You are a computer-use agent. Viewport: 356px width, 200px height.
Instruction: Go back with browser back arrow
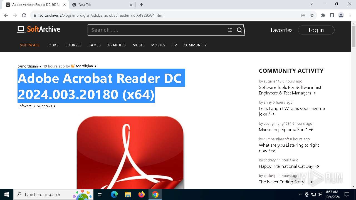pyautogui.click(x=6, y=15)
